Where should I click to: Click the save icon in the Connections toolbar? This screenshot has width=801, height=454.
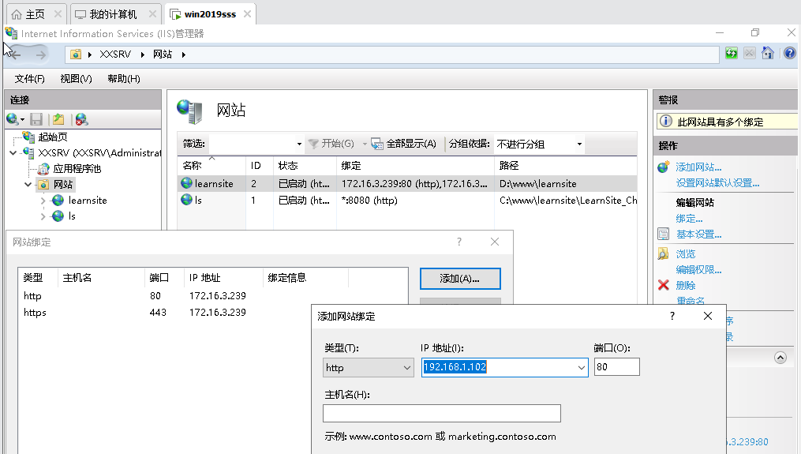pyautogui.click(x=36, y=119)
